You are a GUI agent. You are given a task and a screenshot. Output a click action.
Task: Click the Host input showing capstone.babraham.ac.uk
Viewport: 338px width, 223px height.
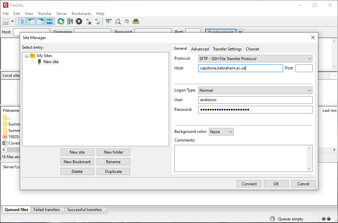(240, 68)
